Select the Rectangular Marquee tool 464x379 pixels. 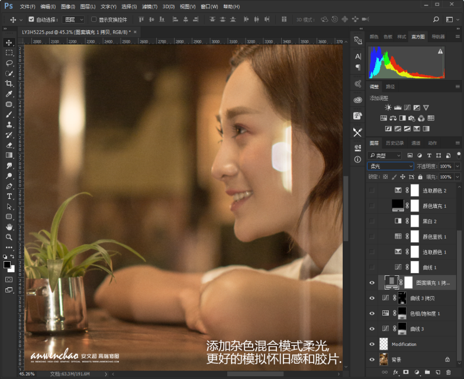9,53
